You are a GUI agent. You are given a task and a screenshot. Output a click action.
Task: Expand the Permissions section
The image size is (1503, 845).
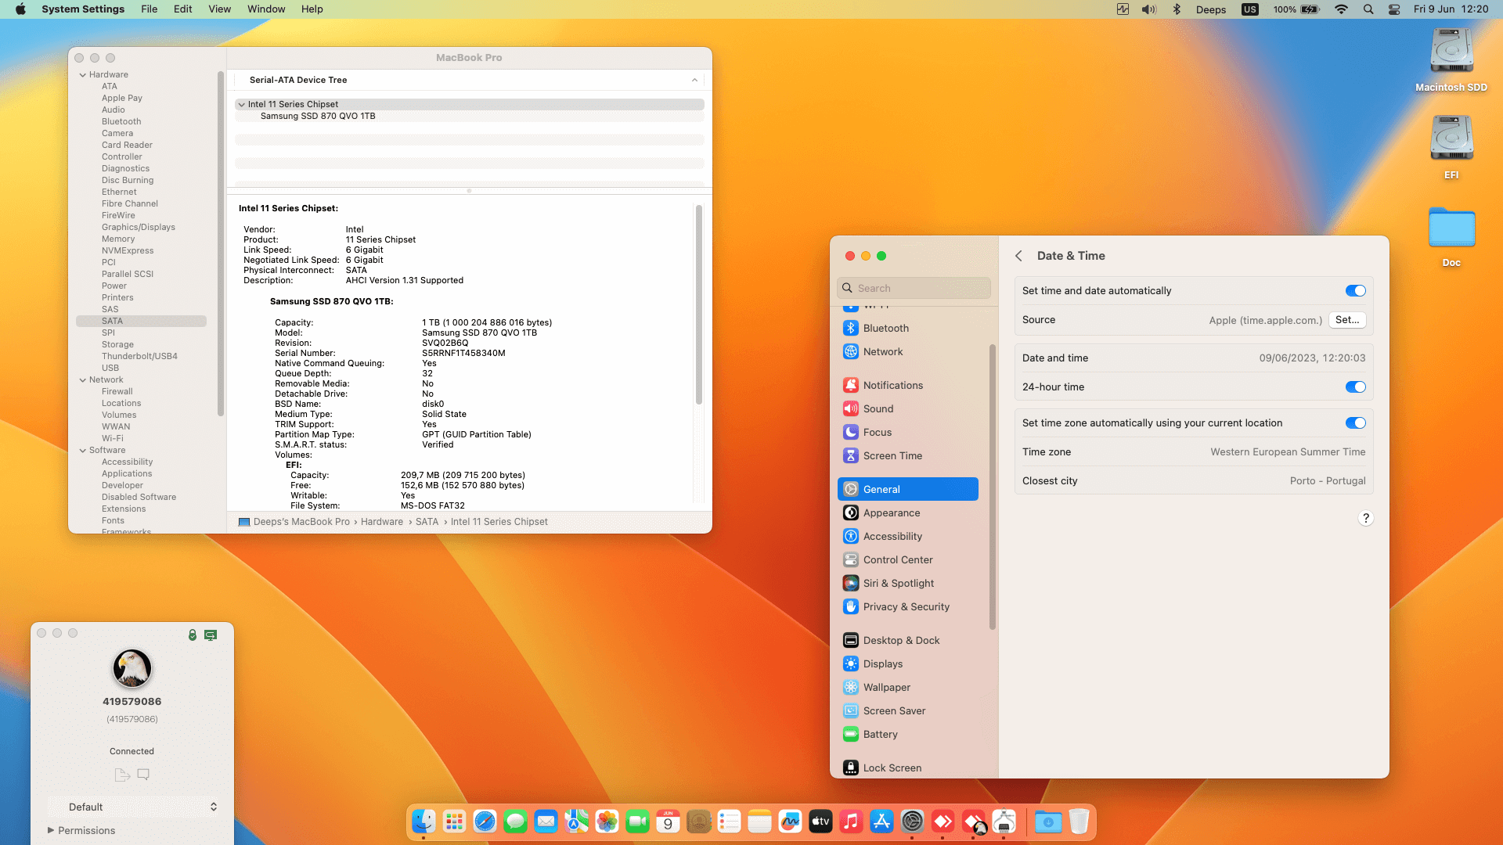click(x=50, y=830)
